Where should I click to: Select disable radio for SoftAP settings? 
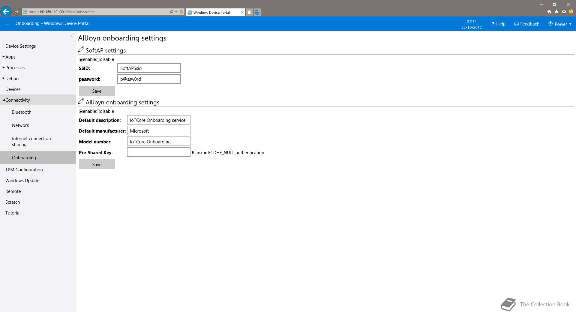click(x=98, y=60)
